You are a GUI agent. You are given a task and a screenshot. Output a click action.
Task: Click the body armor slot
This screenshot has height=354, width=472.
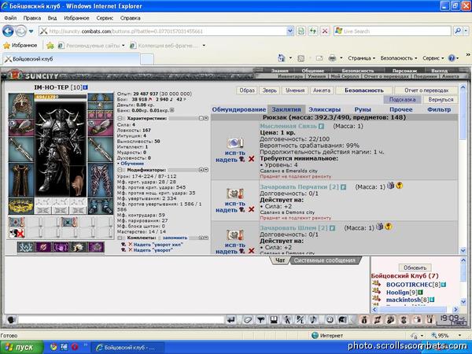point(21,180)
